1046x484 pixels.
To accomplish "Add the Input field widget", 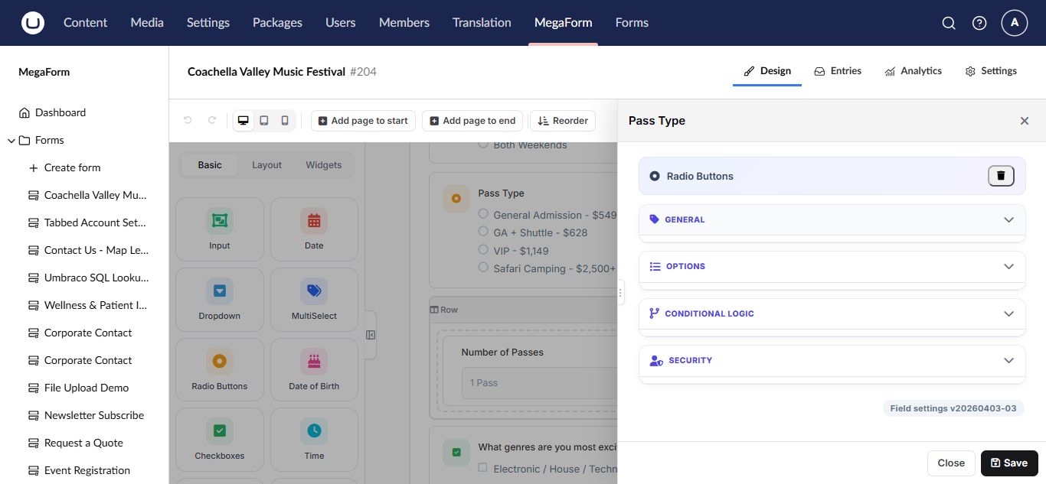I will (x=220, y=229).
